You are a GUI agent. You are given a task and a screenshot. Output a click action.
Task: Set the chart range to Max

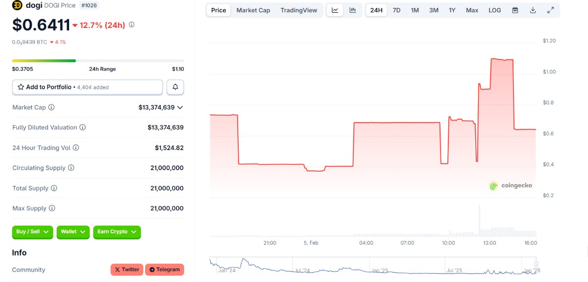pos(472,10)
